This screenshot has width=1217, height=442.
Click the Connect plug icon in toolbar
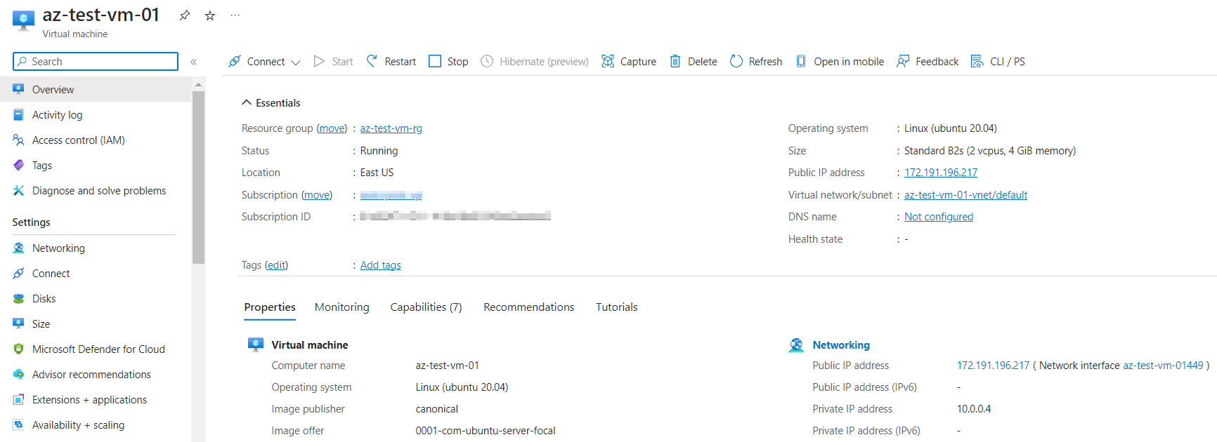point(235,62)
